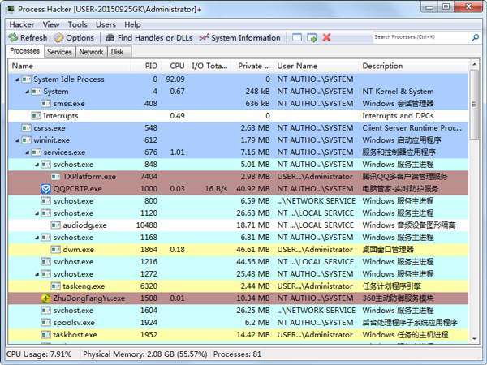Collapse the System Idle Process tree node
This screenshot has height=365, width=487.
coord(17,79)
